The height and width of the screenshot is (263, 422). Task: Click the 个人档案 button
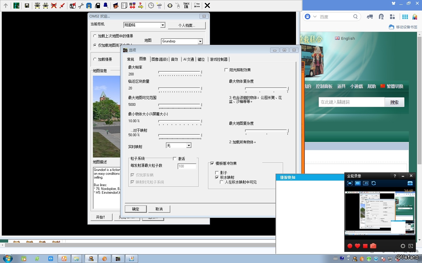[187, 25]
